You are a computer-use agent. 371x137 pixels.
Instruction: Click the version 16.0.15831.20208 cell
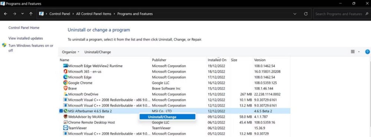(267, 71)
